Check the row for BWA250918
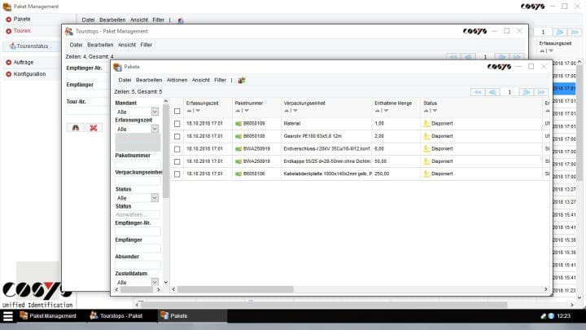Screen dimensions: 586x330 point(177,161)
